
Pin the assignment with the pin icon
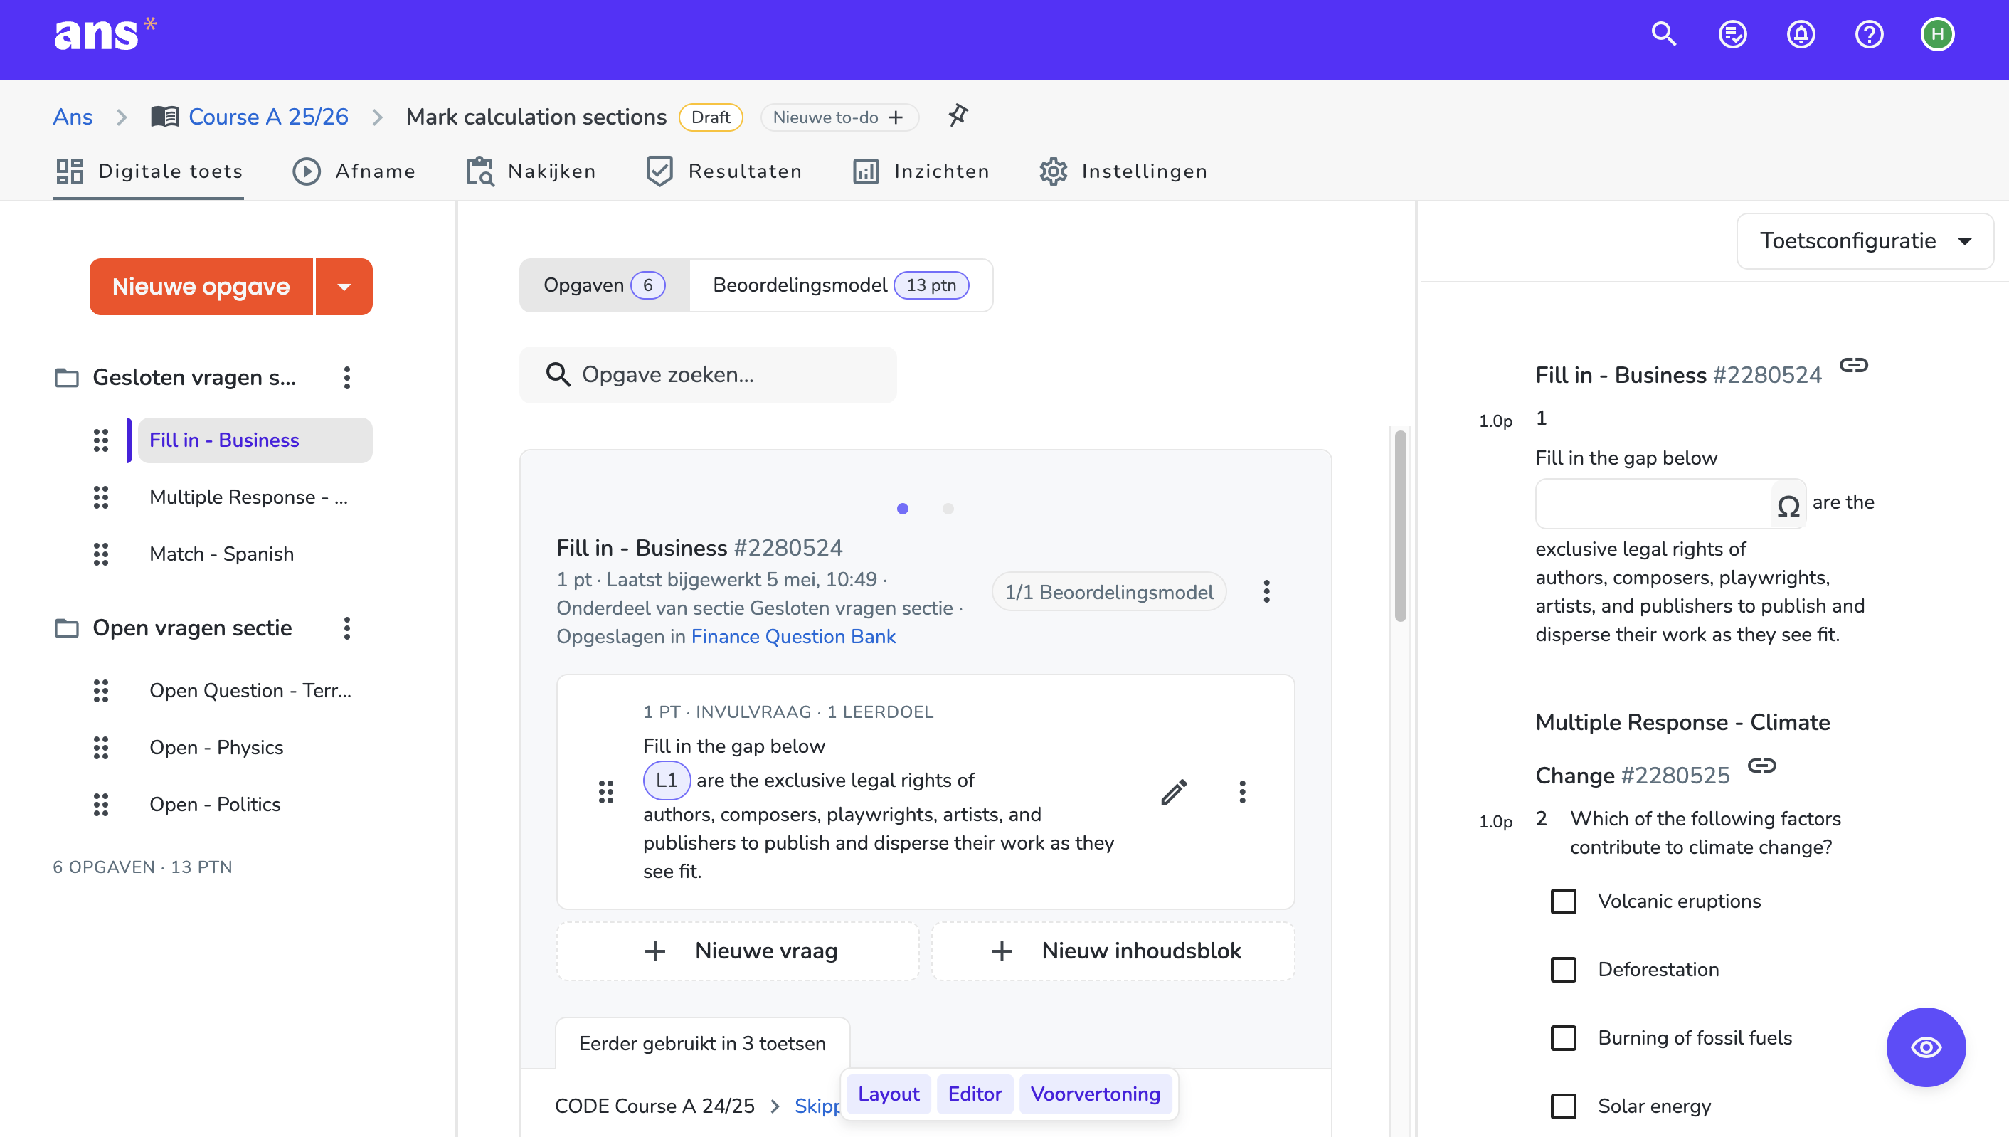click(x=958, y=115)
